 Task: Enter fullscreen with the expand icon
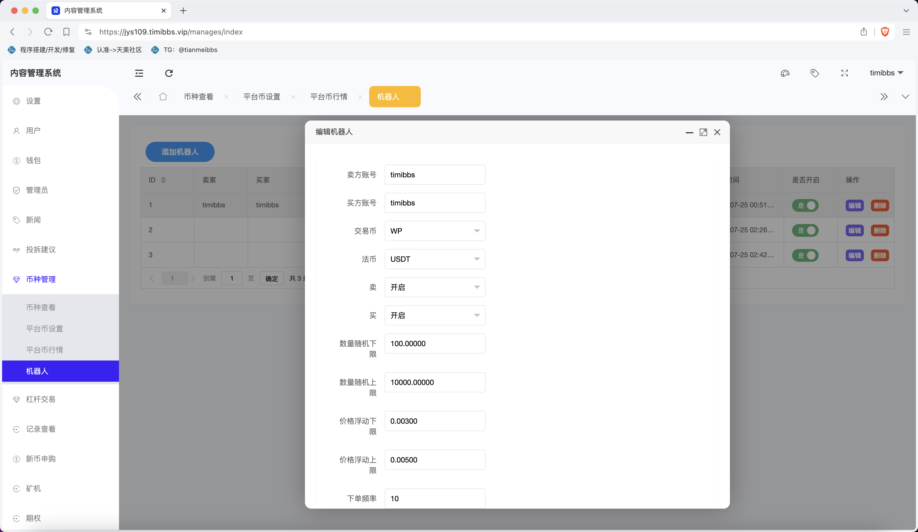[x=844, y=73]
